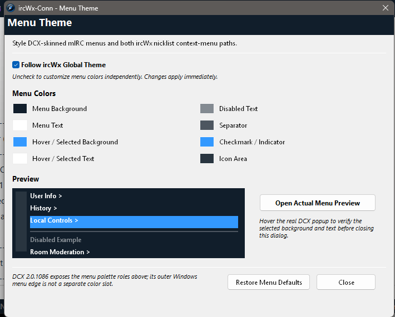Edit the Separator color swatch
This screenshot has width=395, height=317.
coord(207,125)
